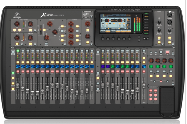
Task: Open the SETUP screen button
Action: pos(146,22)
